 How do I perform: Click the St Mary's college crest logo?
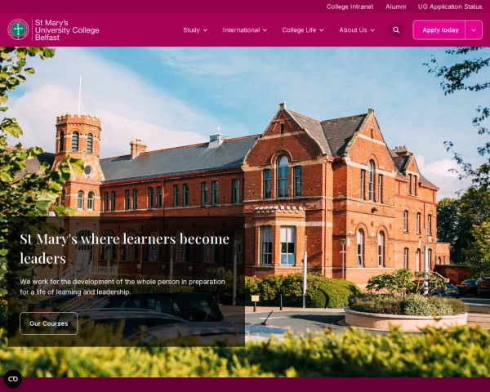(x=18, y=29)
